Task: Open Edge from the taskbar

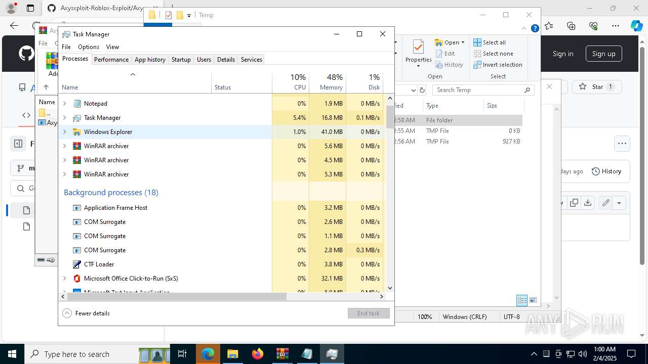Action: click(x=208, y=354)
